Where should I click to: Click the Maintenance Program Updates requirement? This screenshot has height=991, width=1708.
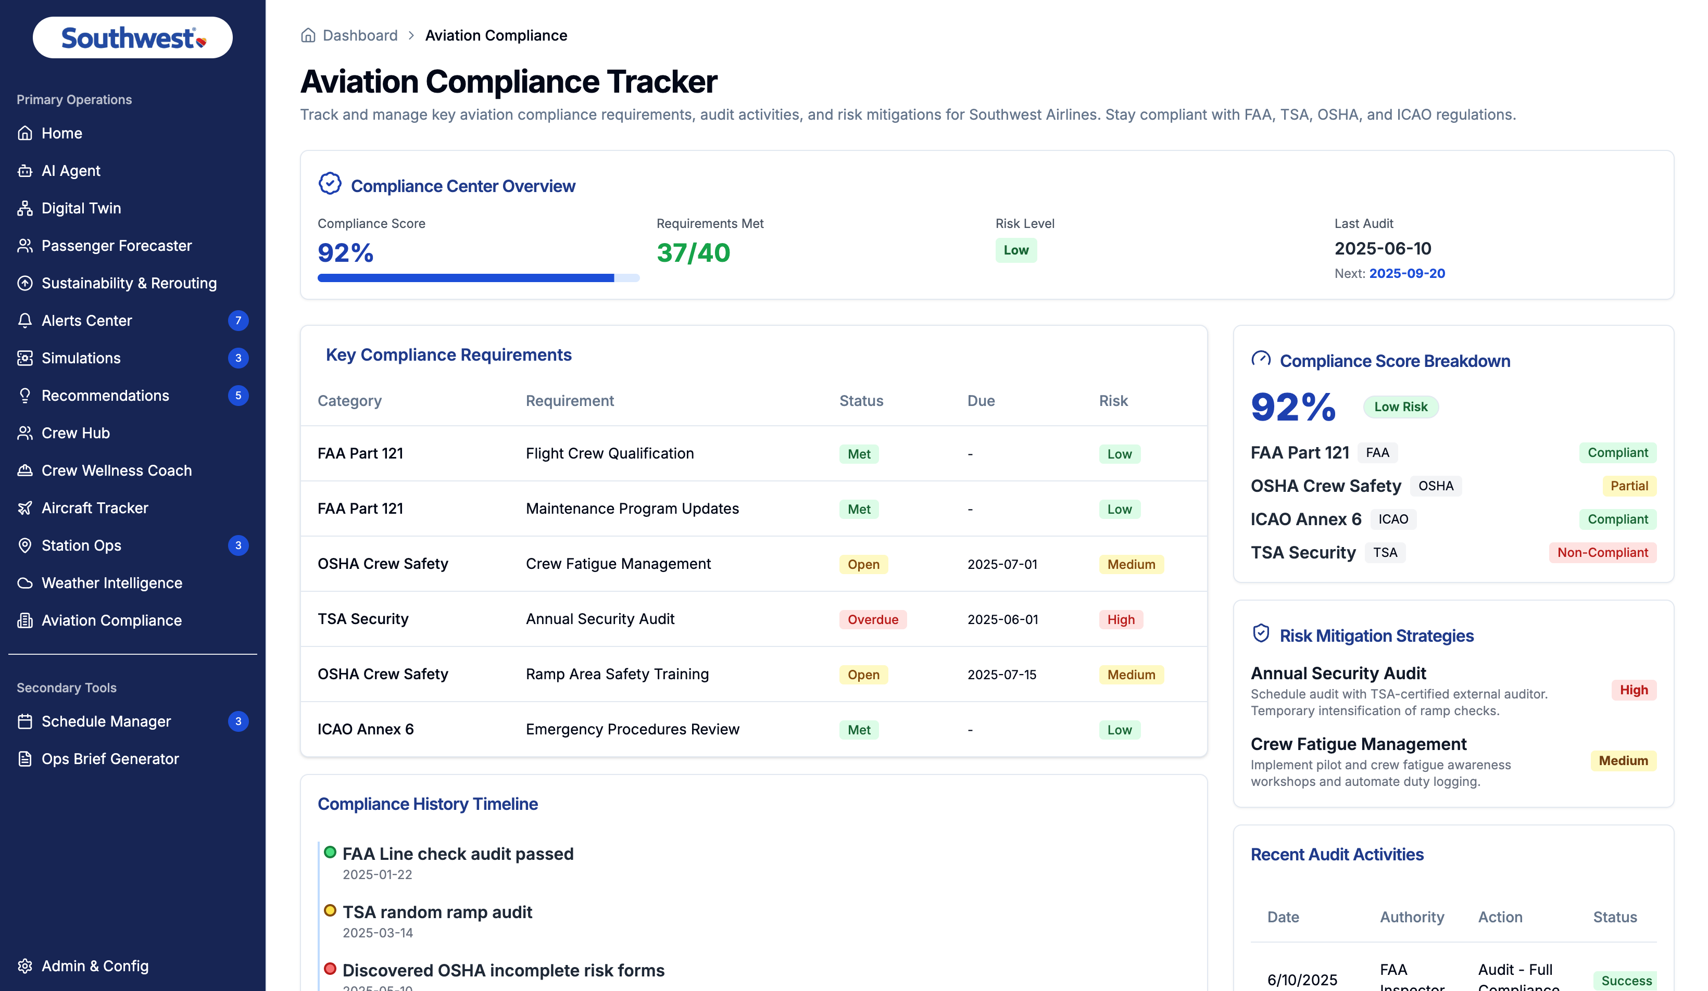pyautogui.click(x=632, y=509)
